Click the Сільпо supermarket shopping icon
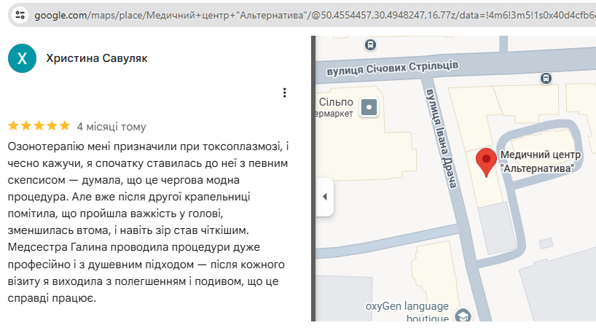Screen dimensions: 596x336 (x=371, y=108)
